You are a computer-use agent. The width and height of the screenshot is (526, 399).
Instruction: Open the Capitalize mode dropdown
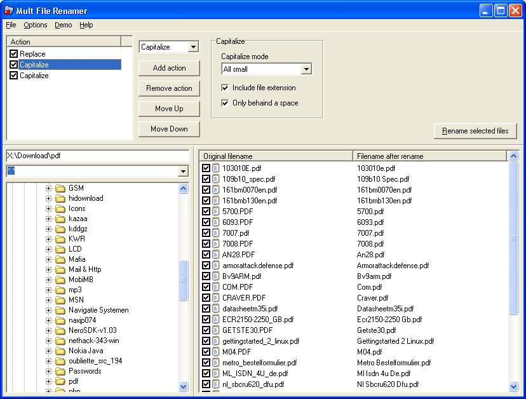click(307, 69)
